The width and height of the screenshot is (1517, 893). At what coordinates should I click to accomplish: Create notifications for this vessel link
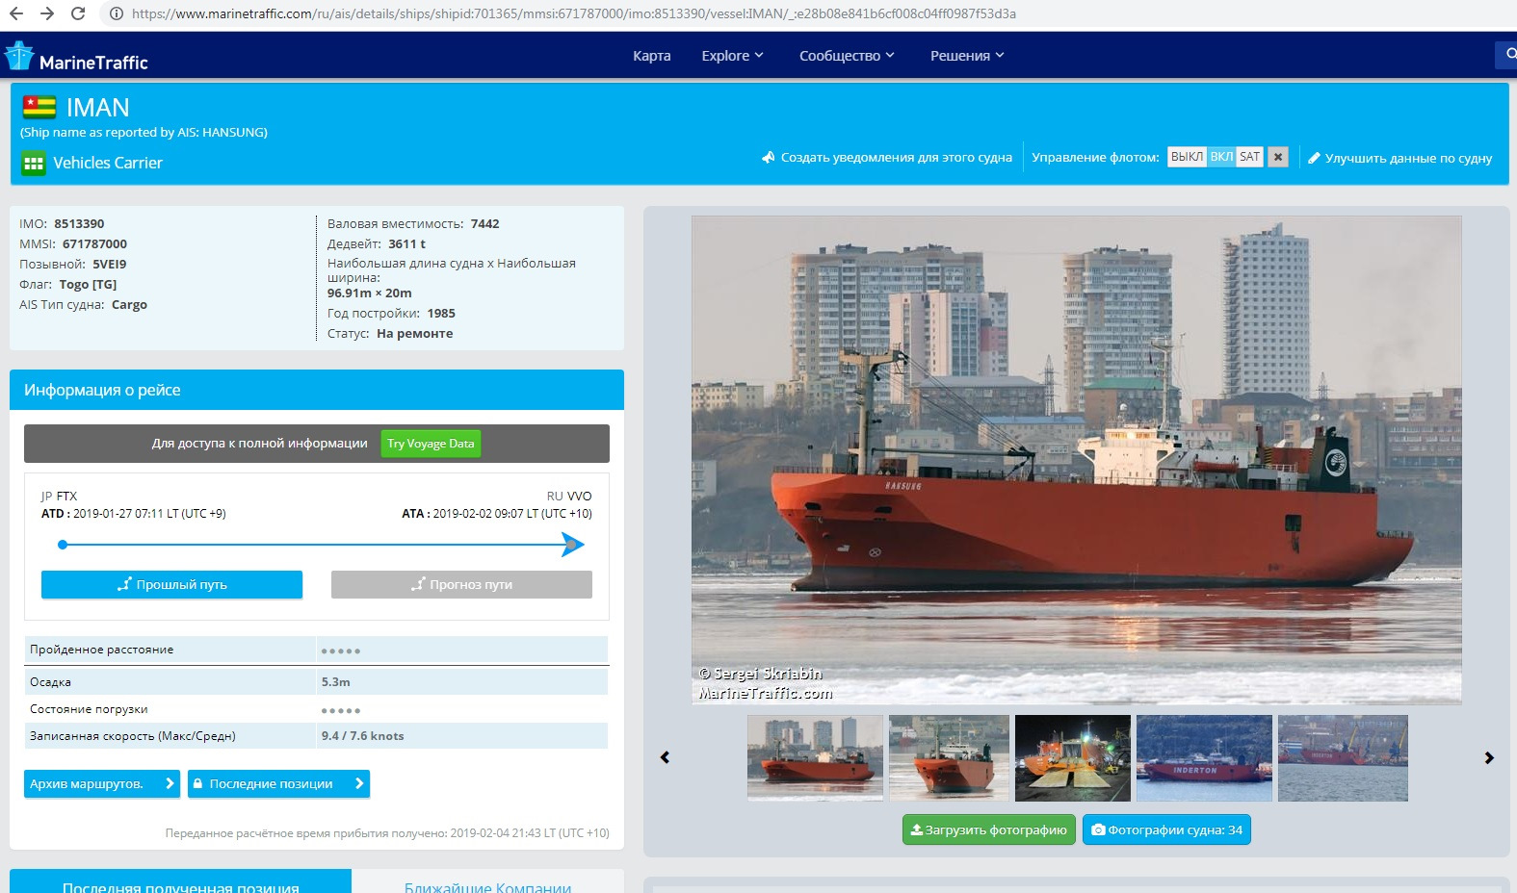(x=886, y=157)
